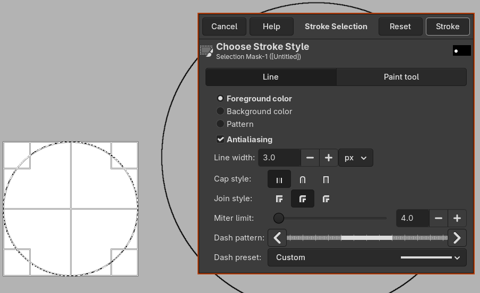
Task: Click the Line width input field
Action: tap(280, 158)
